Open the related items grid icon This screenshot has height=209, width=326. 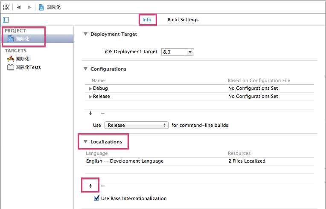tap(6, 8)
